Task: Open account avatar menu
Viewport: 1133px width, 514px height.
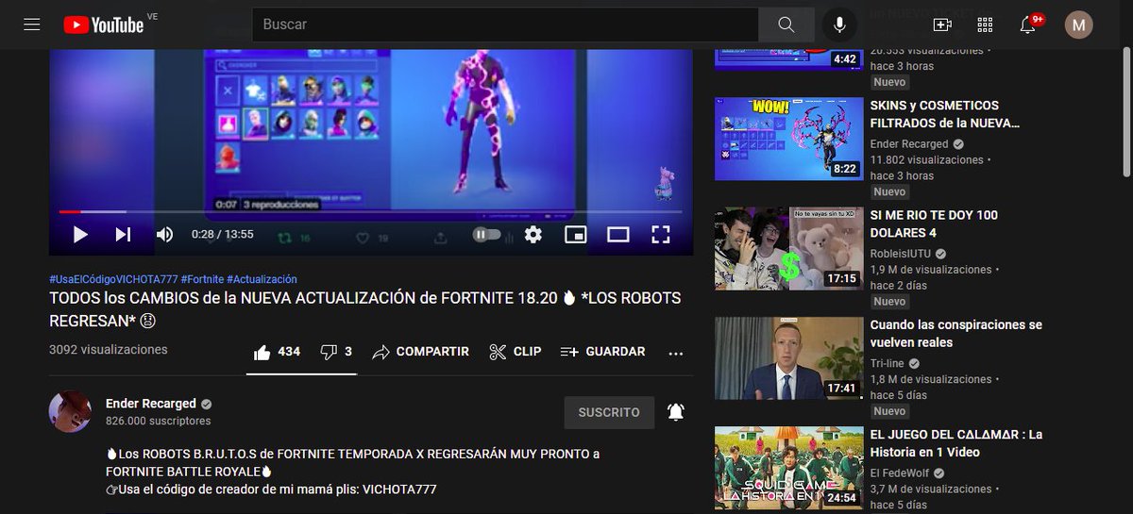Action: click(x=1079, y=25)
